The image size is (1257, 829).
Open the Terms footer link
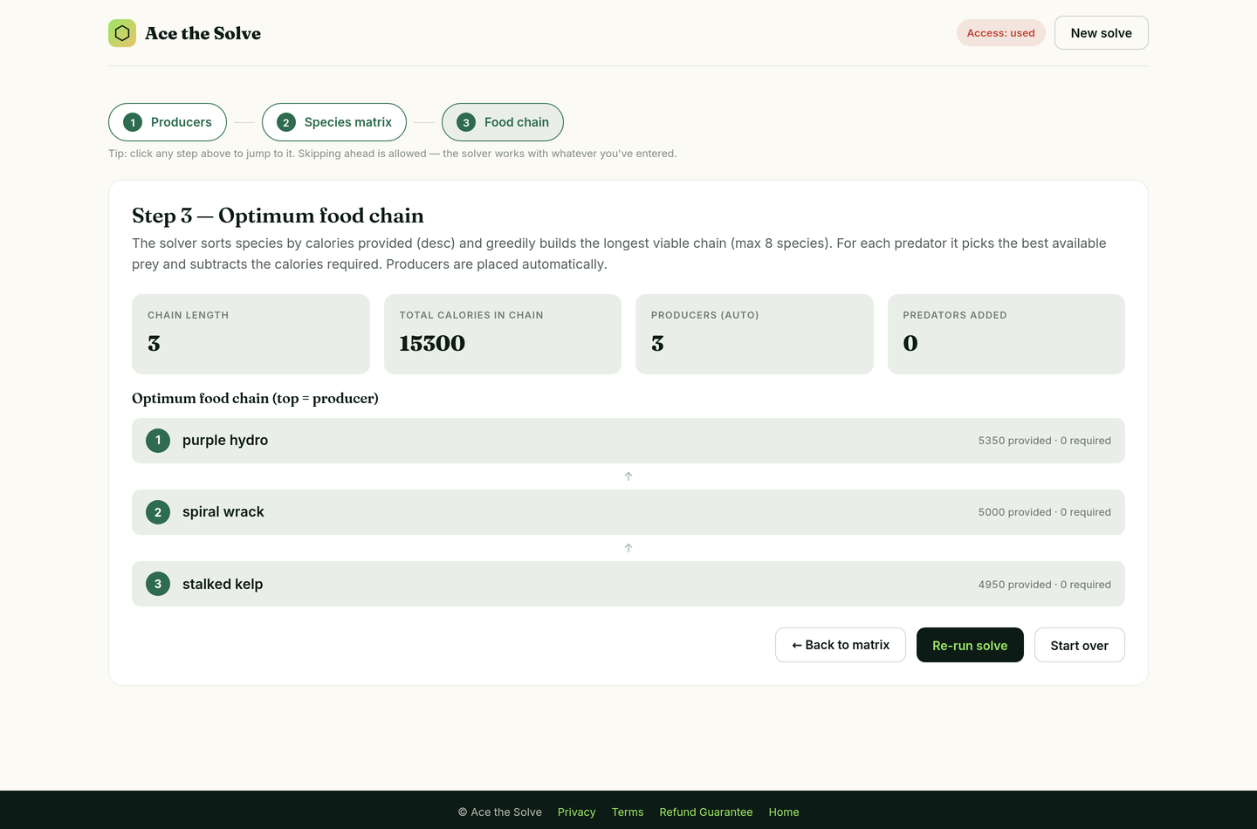(x=628, y=812)
